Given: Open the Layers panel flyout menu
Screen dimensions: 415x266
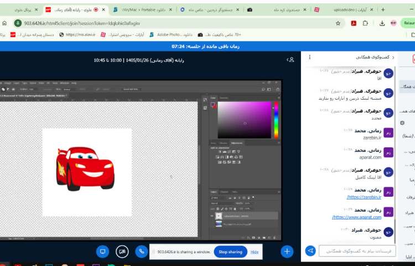Looking at the screenshot, I should 279,192.
